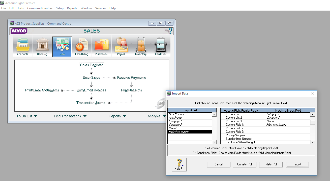
Task: Open the Lists menu
Action: pos(21,8)
